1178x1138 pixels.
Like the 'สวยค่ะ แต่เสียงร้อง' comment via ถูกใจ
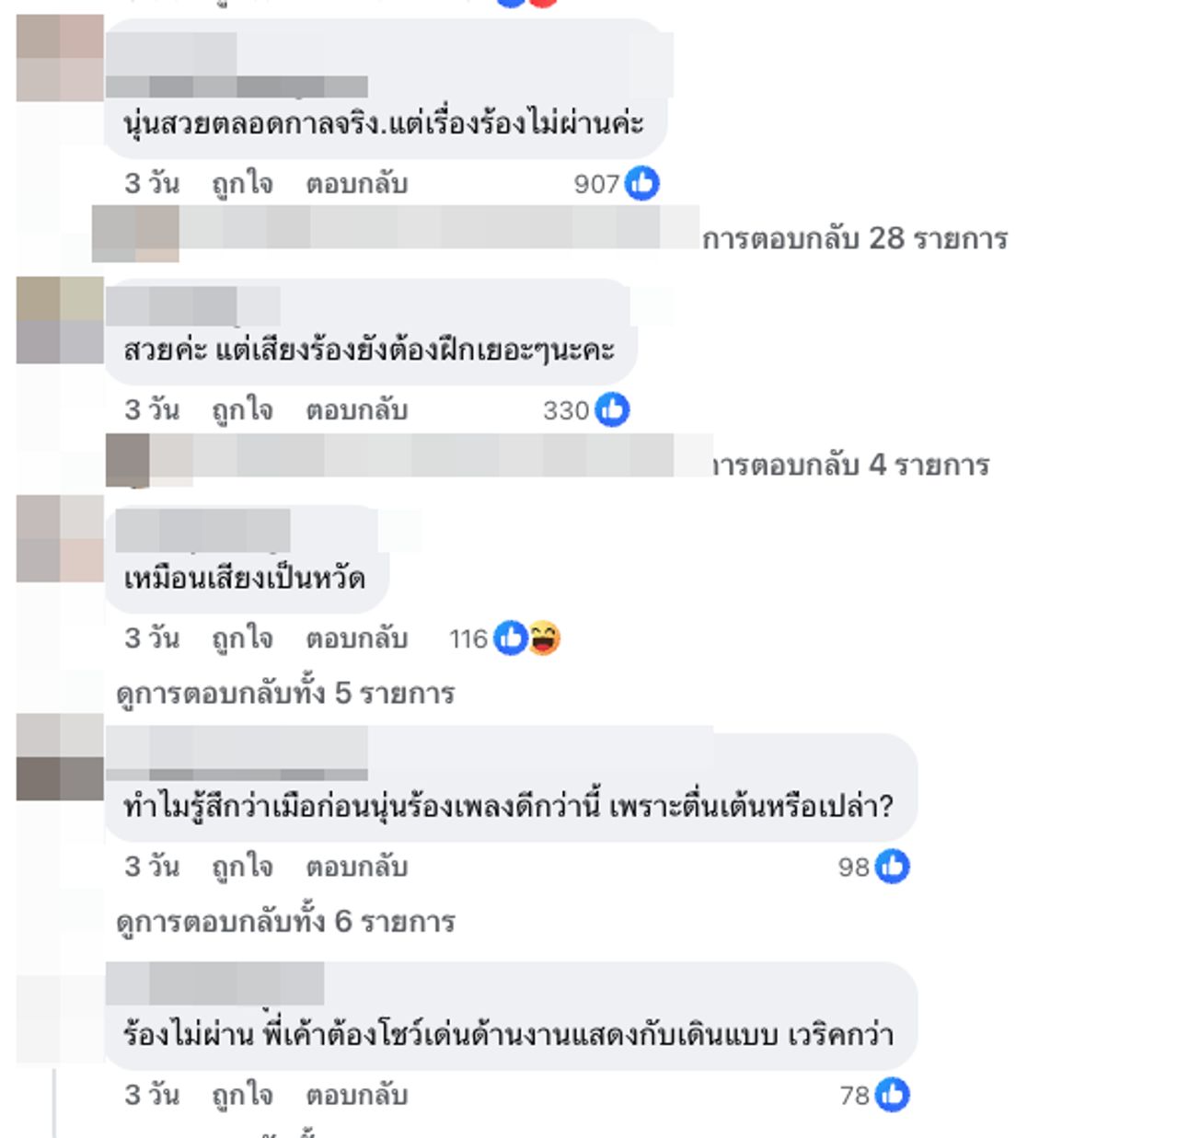coord(242,409)
